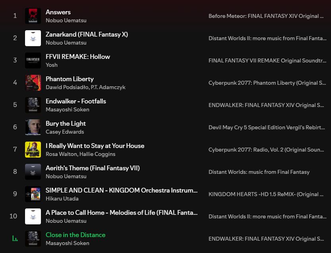Click the FFVII REMAKE: Hollow cover thumbnail
Screen dimensions: 331x253
tap(33, 60)
